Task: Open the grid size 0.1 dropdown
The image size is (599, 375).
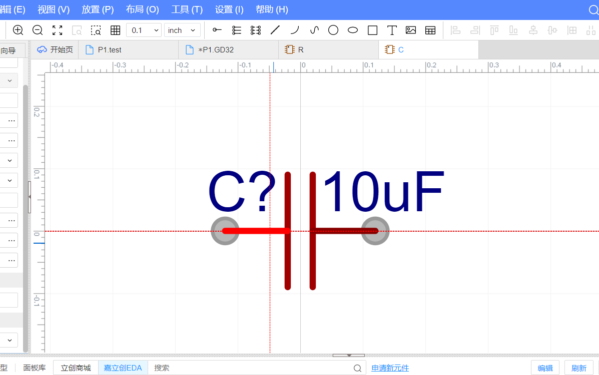Action: (x=144, y=30)
